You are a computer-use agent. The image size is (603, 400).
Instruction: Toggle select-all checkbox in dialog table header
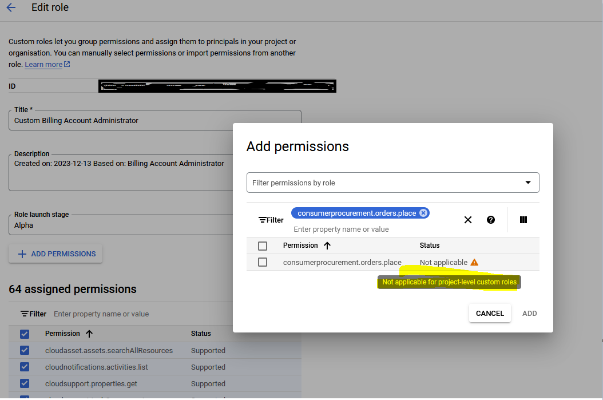tap(263, 246)
